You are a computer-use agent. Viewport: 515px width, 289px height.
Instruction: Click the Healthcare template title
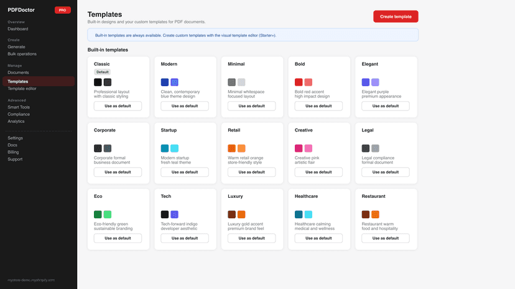click(x=306, y=196)
